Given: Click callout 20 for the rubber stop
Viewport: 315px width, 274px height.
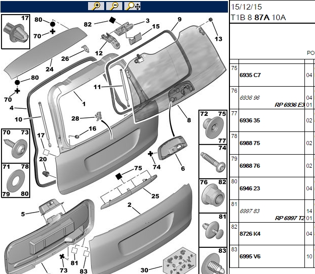Looking at the screenshot, I should click(43, 159).
